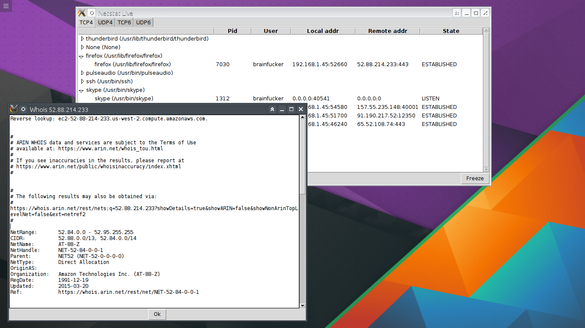
Task: Click the Freeze button in Netstat Live
Action: pyautogui.click(x=475, y=179)
